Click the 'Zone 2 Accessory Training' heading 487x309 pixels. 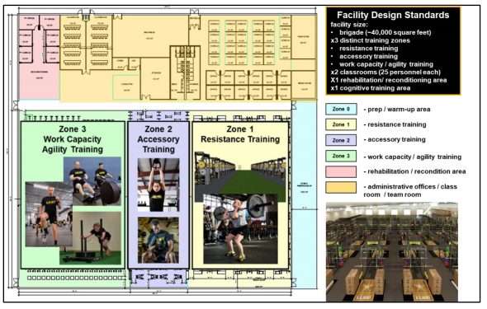158,139
